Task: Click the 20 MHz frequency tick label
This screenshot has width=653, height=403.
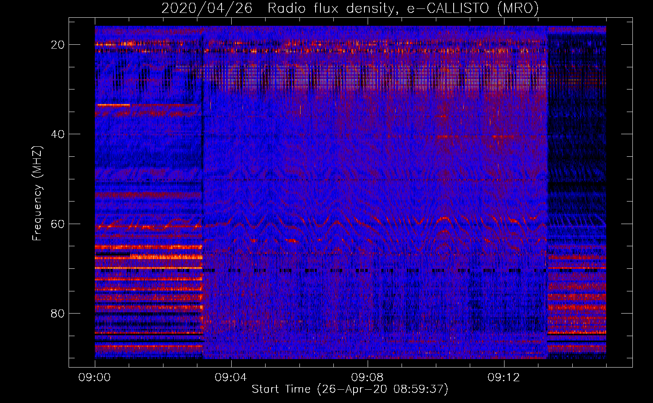Action: (58, 45)
